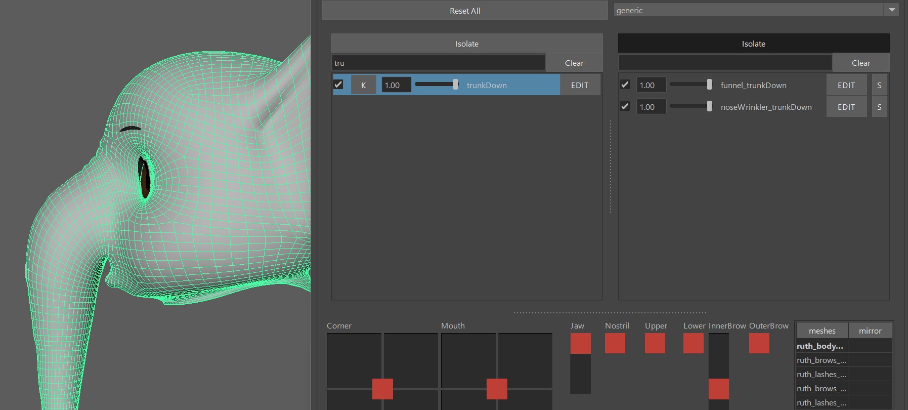Select the funnel_trunkDown label
Screen dimensions: 908x410
753,85
